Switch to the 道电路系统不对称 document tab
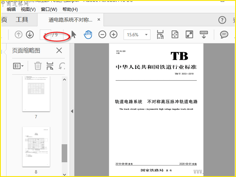Screen dimensions: 236x177 (x=71, y=20)
